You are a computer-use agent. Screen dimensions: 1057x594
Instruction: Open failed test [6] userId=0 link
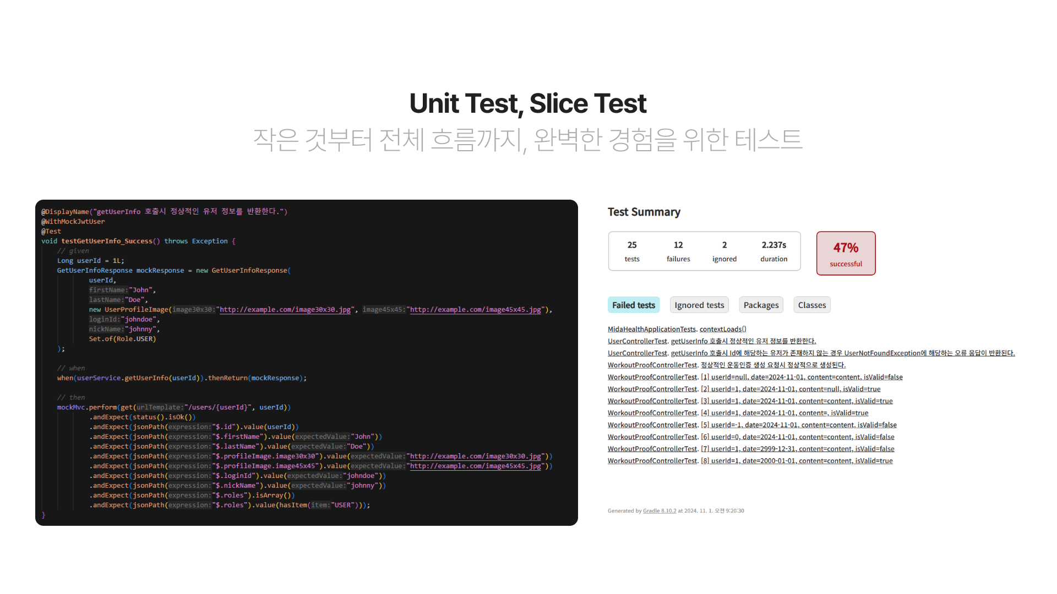point(798,437)
